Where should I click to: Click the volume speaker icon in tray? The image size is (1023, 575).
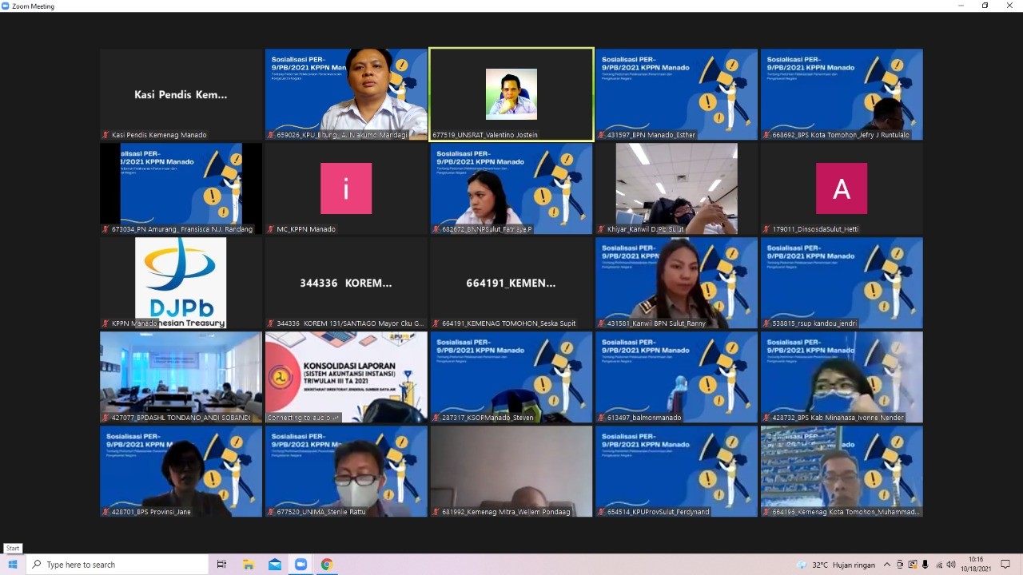point(951,565)
